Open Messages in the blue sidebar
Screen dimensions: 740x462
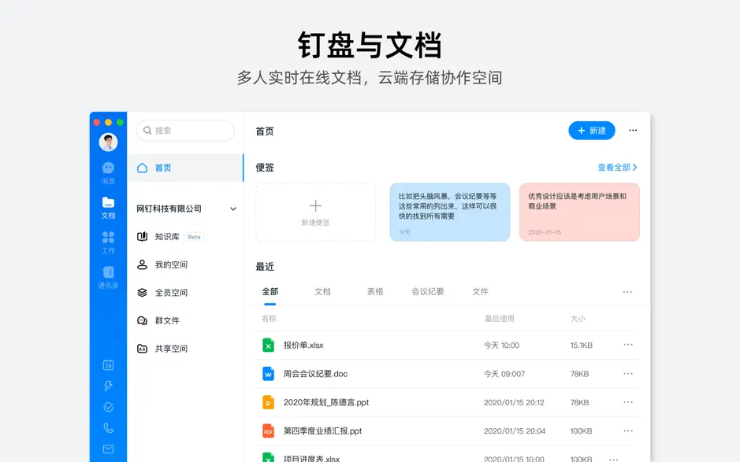tap(108, 172)
